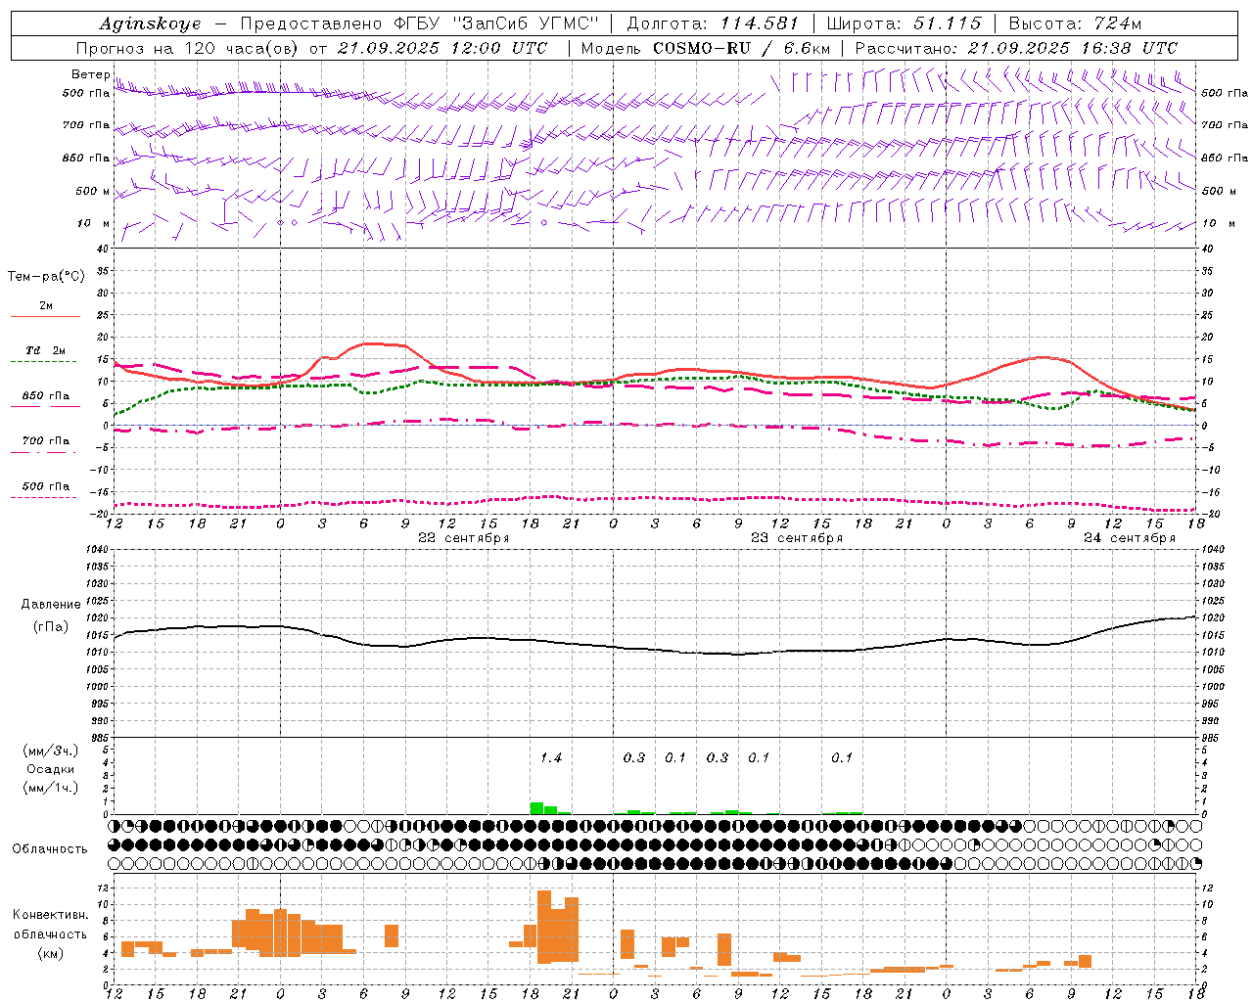
Task: Click the 1.4 precipitation amount value
Action: pyautogui.click(x=551, y=757)
